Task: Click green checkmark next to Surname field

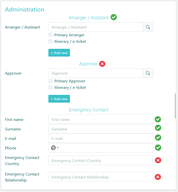Action: coord(158,128)
